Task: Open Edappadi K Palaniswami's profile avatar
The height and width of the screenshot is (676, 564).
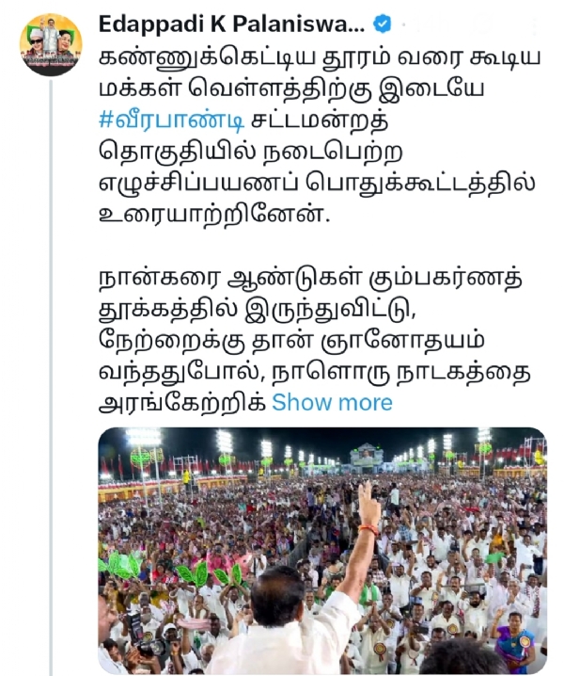Action: pyautogui.click(x=51, y=44)
